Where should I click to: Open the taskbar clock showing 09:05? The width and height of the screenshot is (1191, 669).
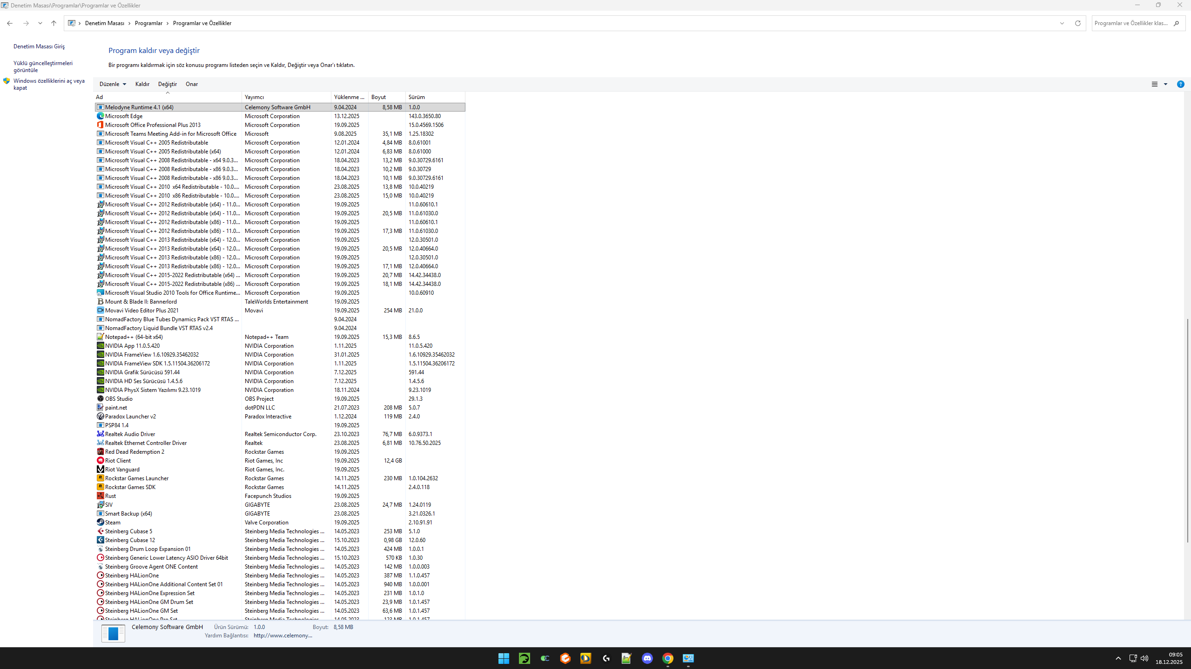1169,658
